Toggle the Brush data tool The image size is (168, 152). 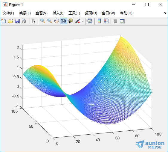[x=77, y=21]
